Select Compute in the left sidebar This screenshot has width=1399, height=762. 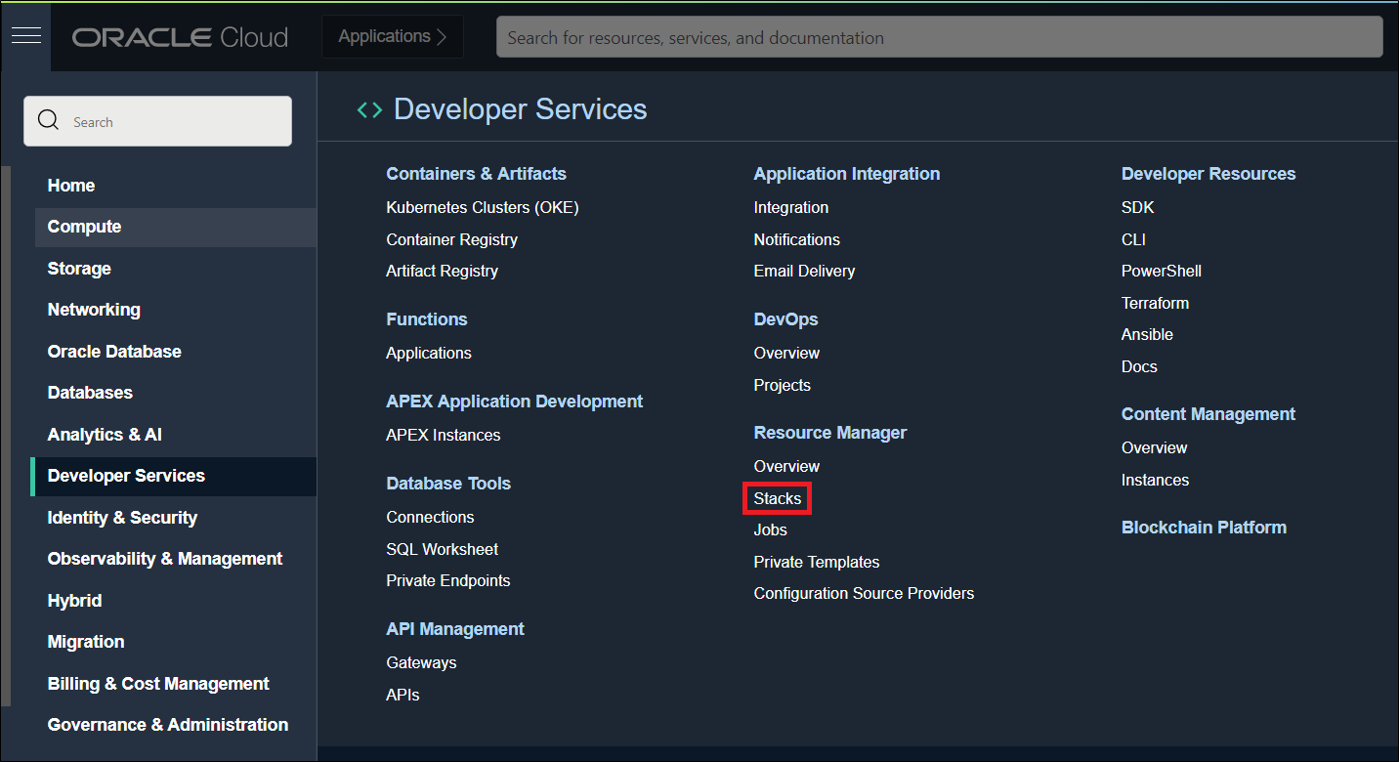84,226
